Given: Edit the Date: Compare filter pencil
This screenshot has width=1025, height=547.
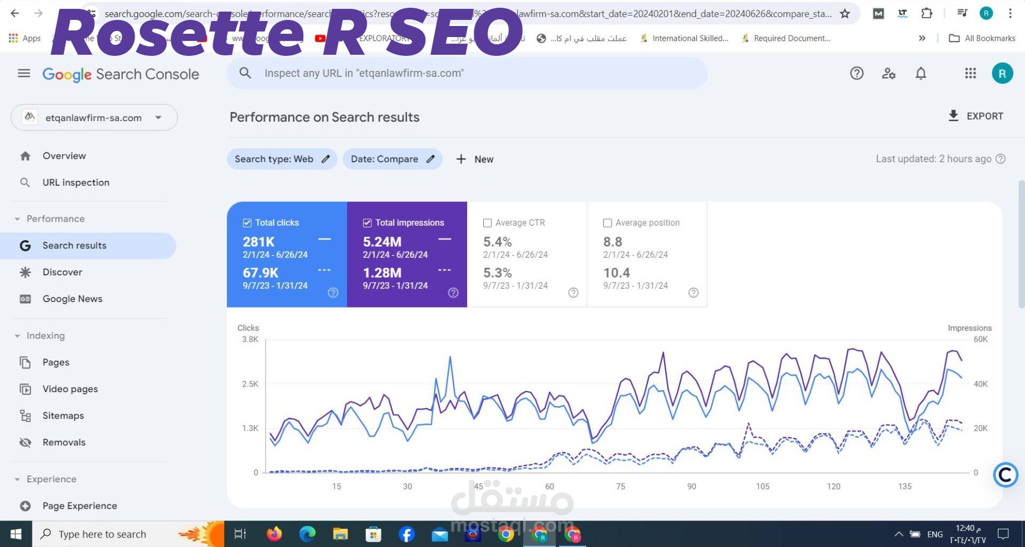Looking at the screenshot, I should (x=430, y=159).
